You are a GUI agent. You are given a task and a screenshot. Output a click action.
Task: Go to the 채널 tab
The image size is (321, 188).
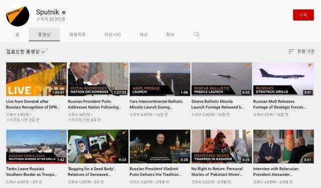pyautogui.click(x=143, y=34)
